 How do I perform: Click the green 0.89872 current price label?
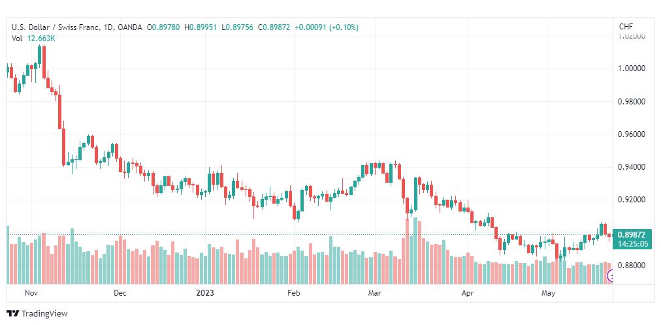click(632, 236)
